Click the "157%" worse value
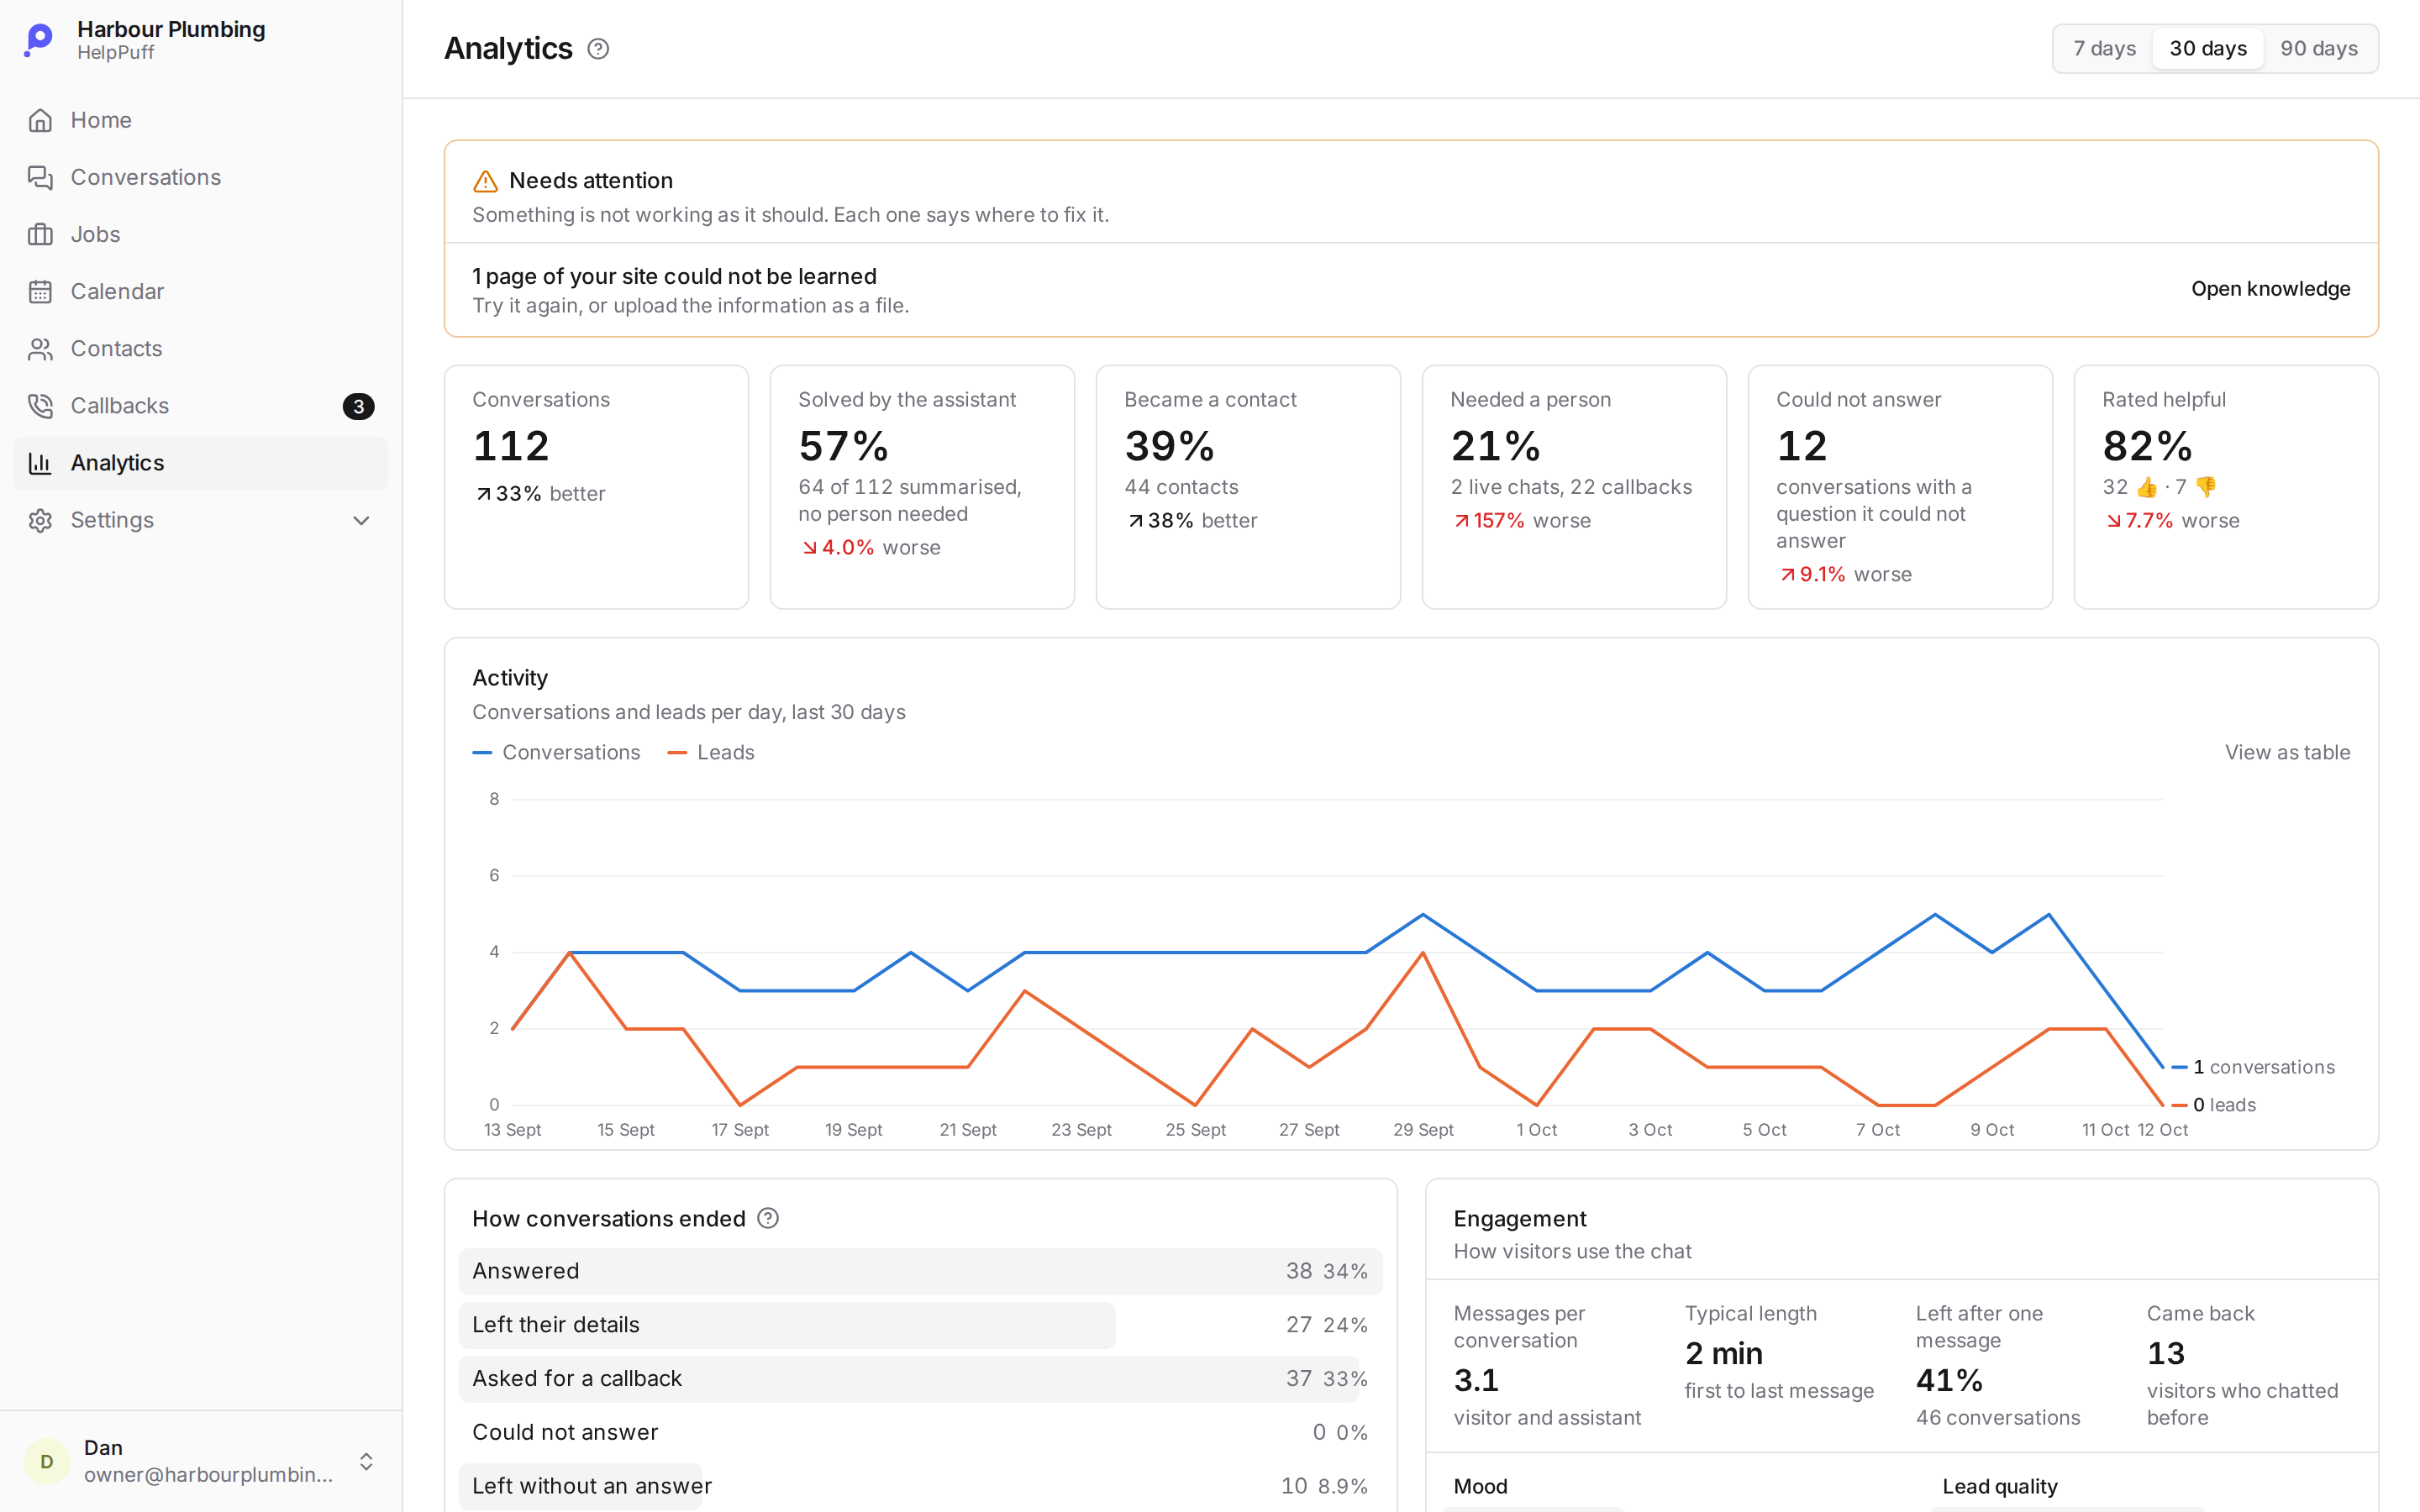Screen dimensions: 2420x1512 (1498, 520)
